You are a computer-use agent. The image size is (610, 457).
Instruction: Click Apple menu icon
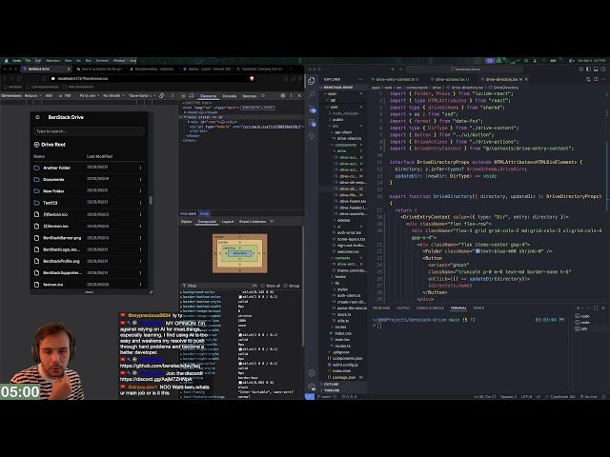point(6,61)
